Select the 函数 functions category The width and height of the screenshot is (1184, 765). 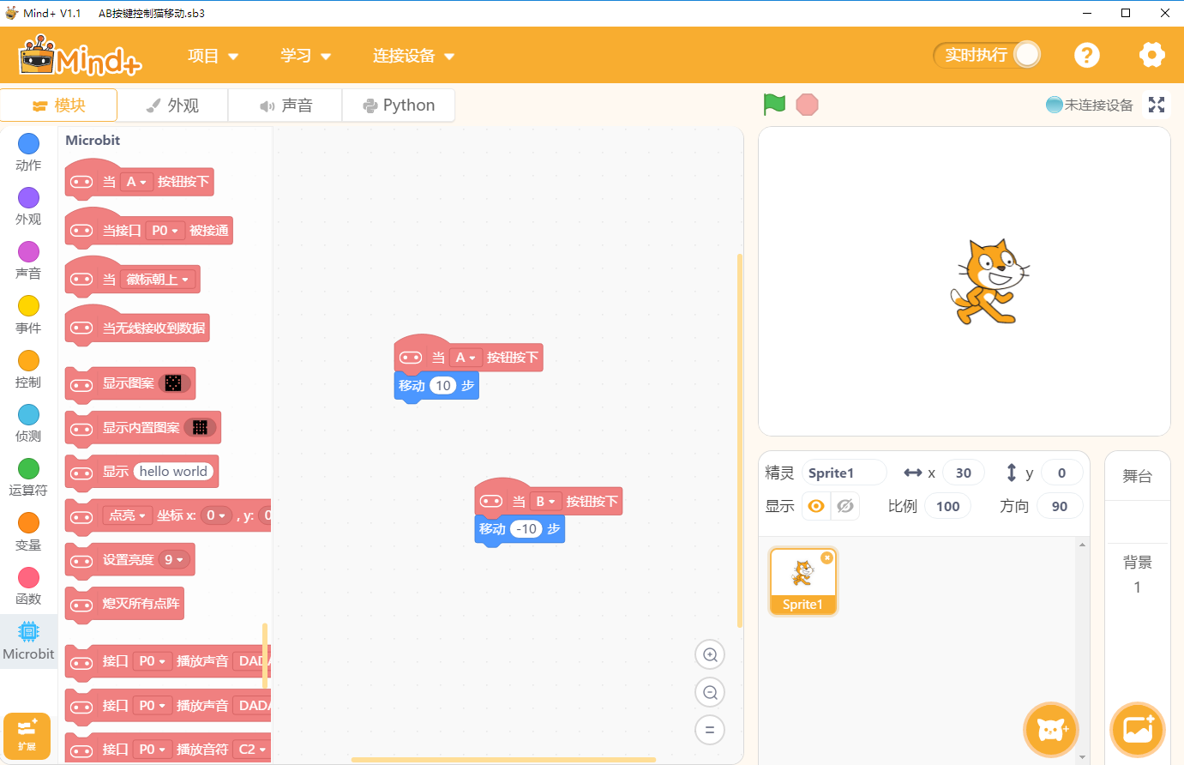(28, 586)
